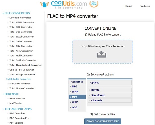Select the highlighted MP4 format option

tap(77, 97)
